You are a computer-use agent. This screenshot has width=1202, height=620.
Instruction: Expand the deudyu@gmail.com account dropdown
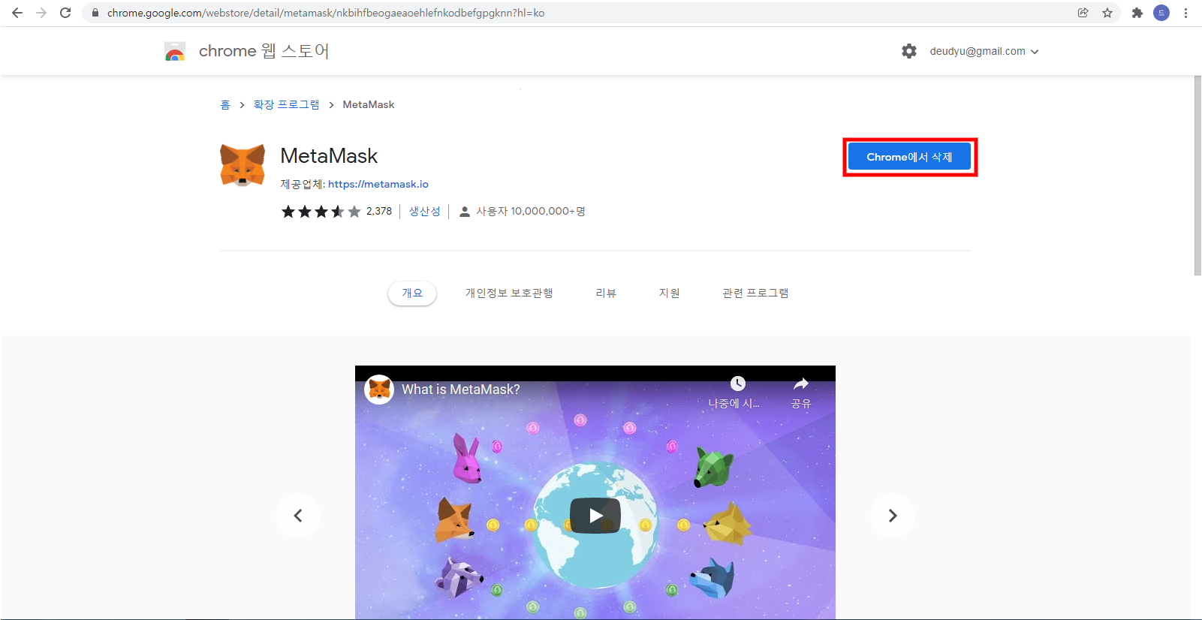pos(984,51)
